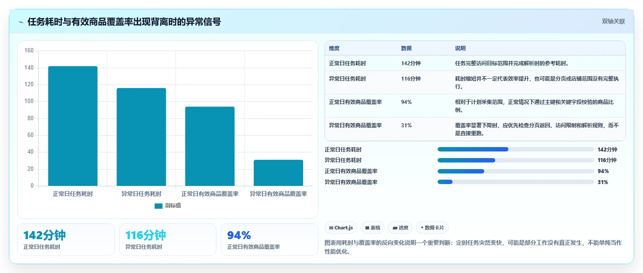The image size is (643, 273).
Task: Click the 116分钟 progress bar
Action: (x=515, y=160)
